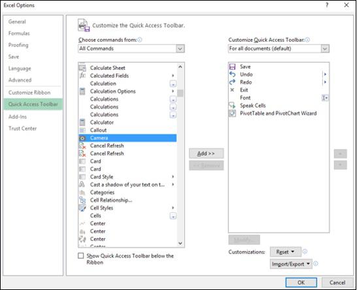Image resolution: width=357 pixels, height=290 pixels.
Task: Open the For all documents dropdown
Action: point(325,49)
